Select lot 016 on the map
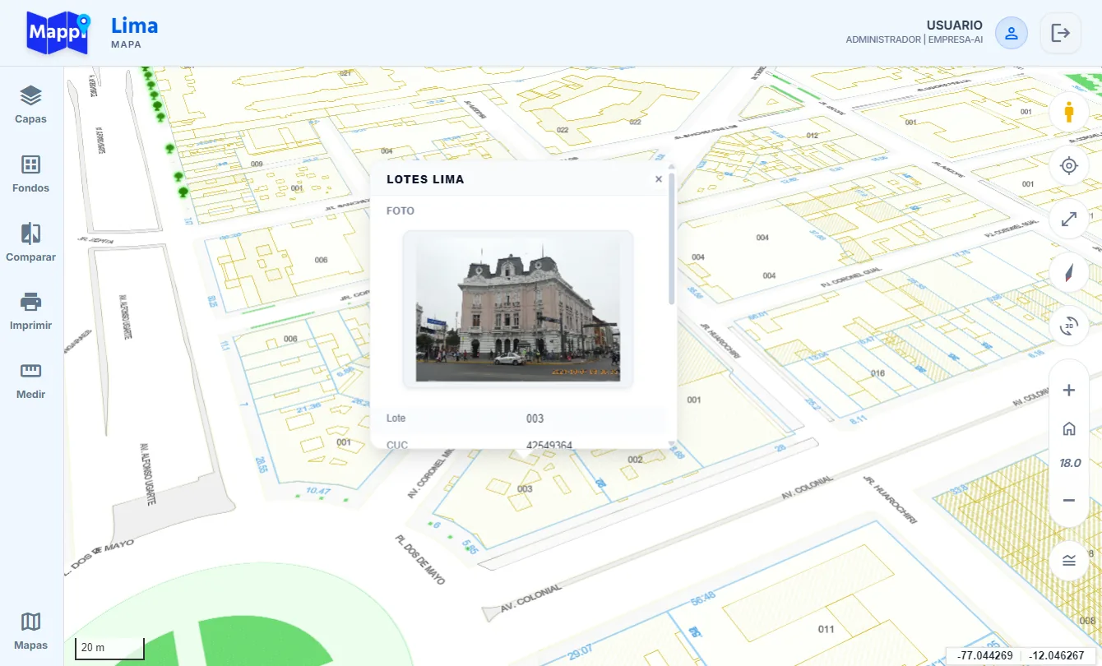The image size is (1102, 666). [x=877, y=373]
